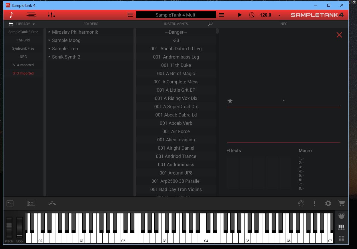This screenshot has width=357, height=249.
Task: Click the SampleTank 4 logo
Action: [x=317, y=15]
